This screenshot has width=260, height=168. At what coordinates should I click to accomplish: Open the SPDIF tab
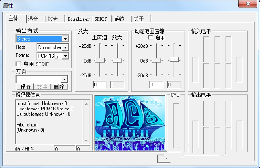102,19
